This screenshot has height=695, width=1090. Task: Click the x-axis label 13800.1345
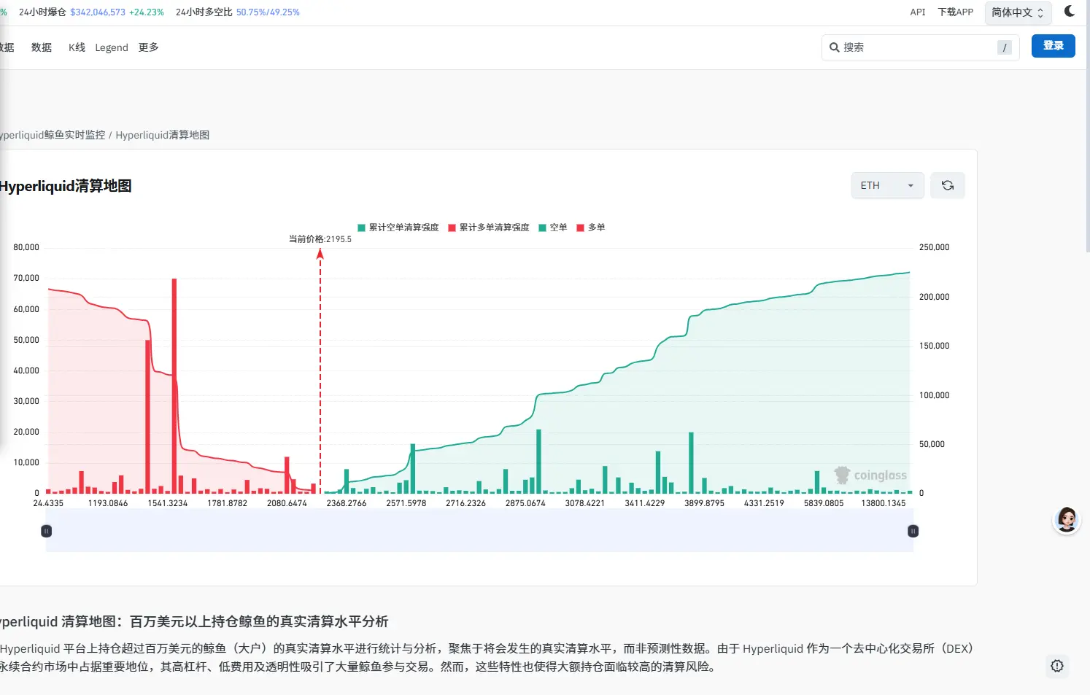click(x=884, y=503)
